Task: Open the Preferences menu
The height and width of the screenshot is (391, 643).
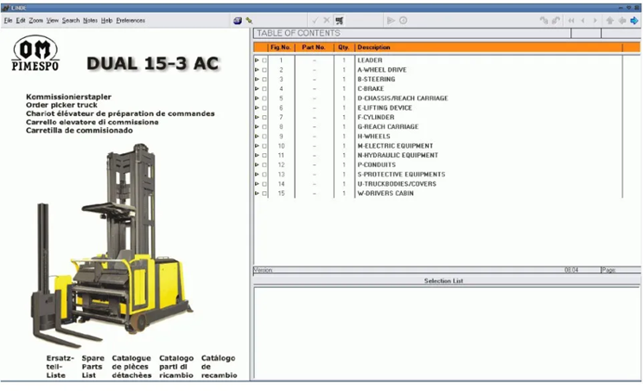Action: tap(131, 21)
